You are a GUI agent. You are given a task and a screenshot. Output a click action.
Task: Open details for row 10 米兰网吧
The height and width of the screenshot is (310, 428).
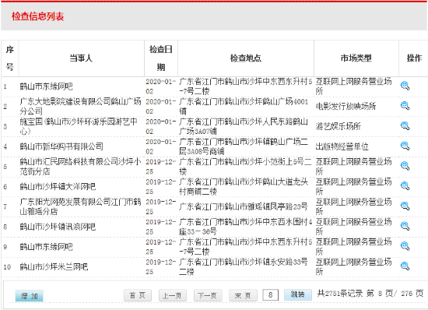(x=405, y=266)
